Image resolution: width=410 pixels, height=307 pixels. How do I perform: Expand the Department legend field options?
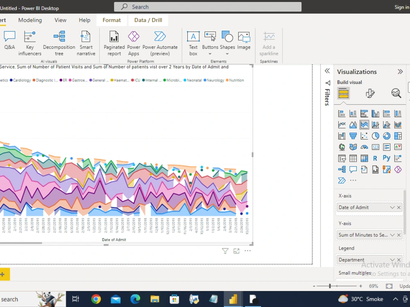point(392,260)
